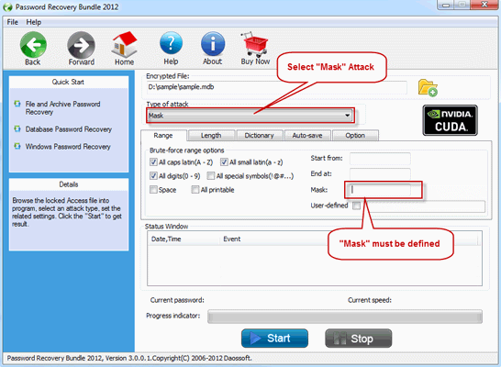Switch to the Auto-save tab
Viewport: 501px width, 367px height.
[307, 136]
